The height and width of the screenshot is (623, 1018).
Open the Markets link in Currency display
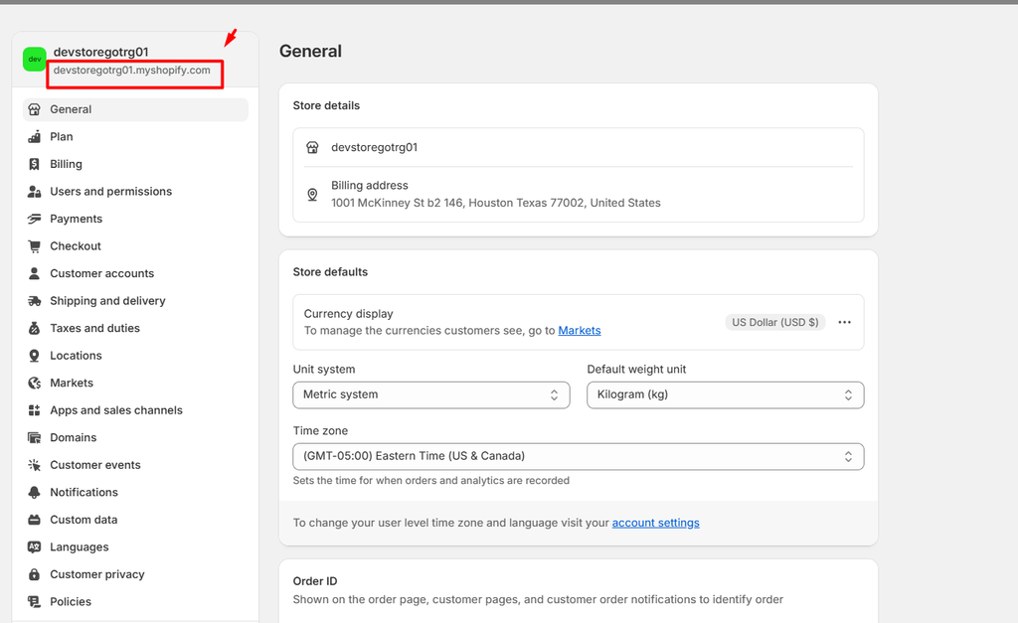click(580, 331)
